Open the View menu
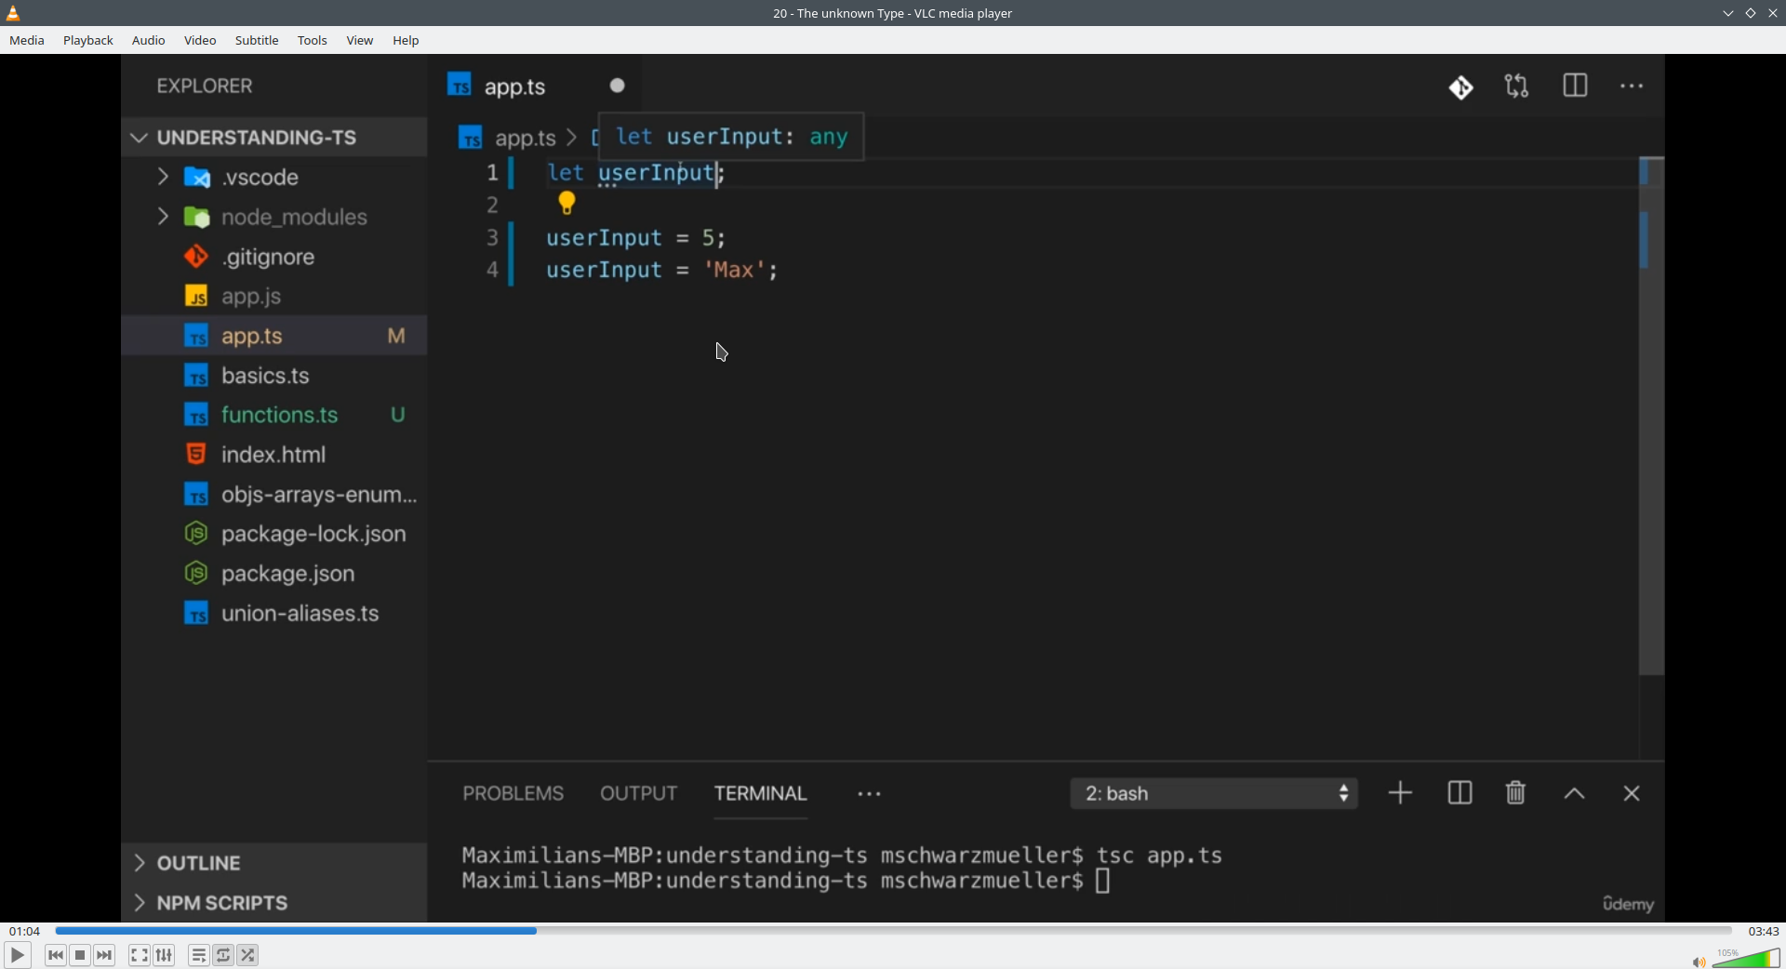Screen dimensions: 1786x969 tap(360, 41)
